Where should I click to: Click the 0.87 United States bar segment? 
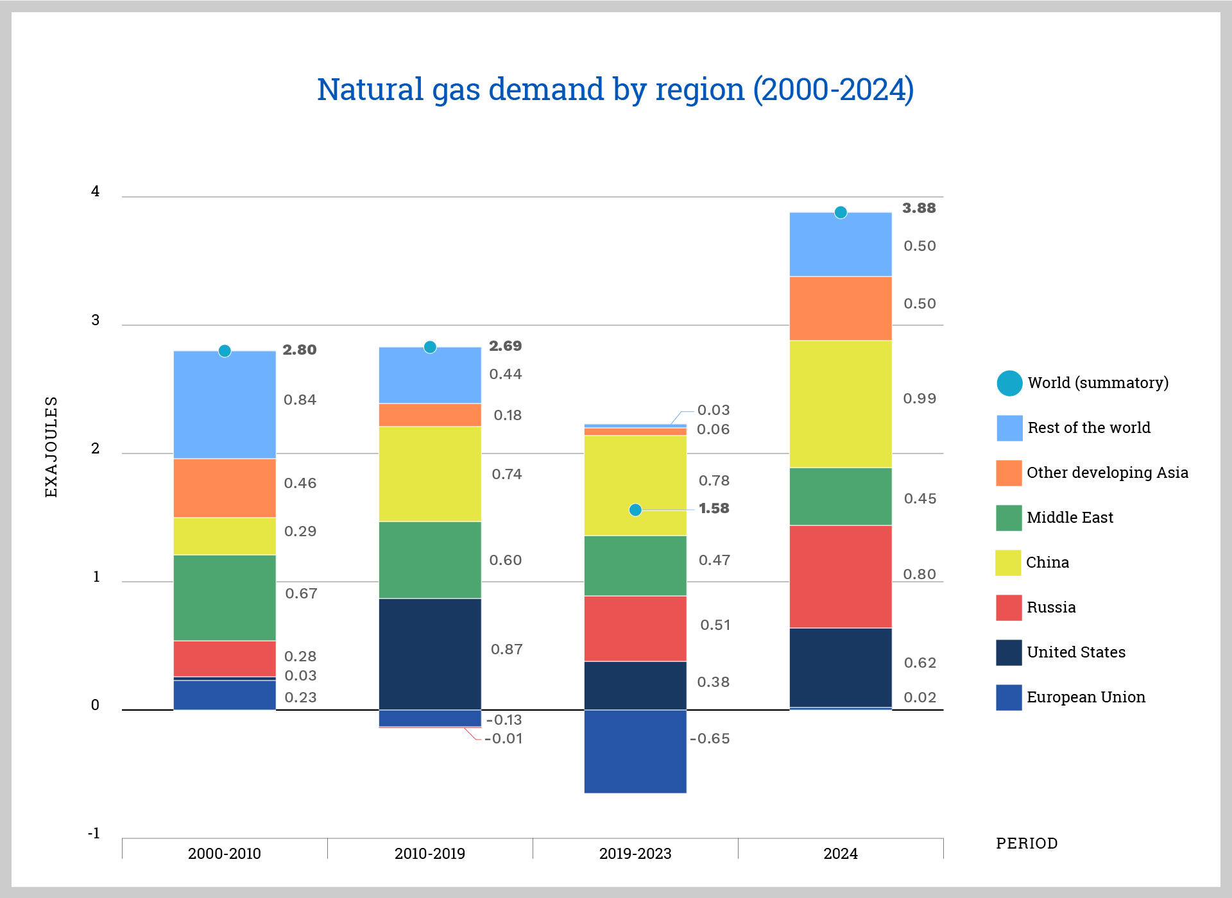coord(430,654)
